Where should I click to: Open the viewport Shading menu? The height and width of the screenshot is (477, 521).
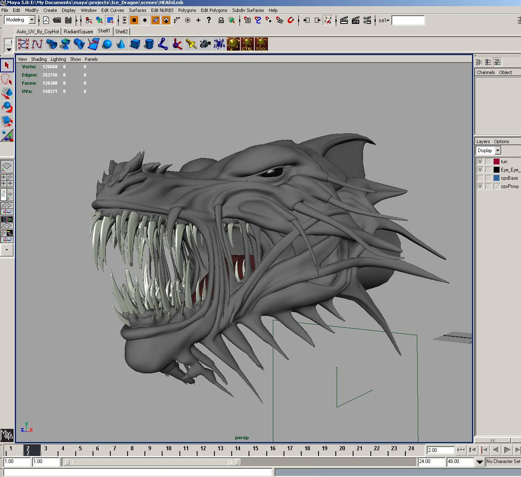pyautogui.click(x=39, y=59)
